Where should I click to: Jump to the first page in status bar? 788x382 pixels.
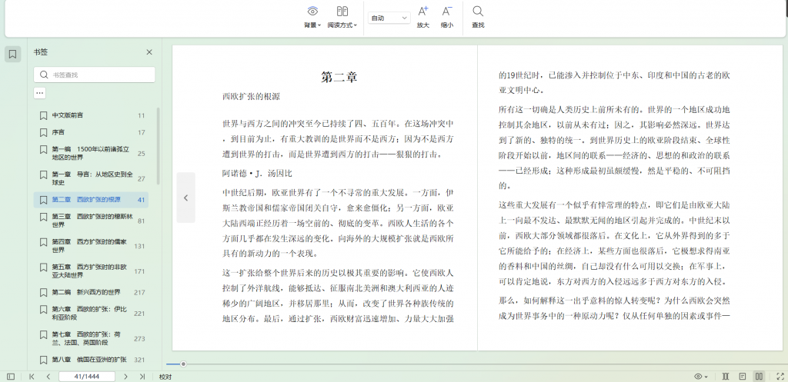pyautogui.click(x=32, y=377)
